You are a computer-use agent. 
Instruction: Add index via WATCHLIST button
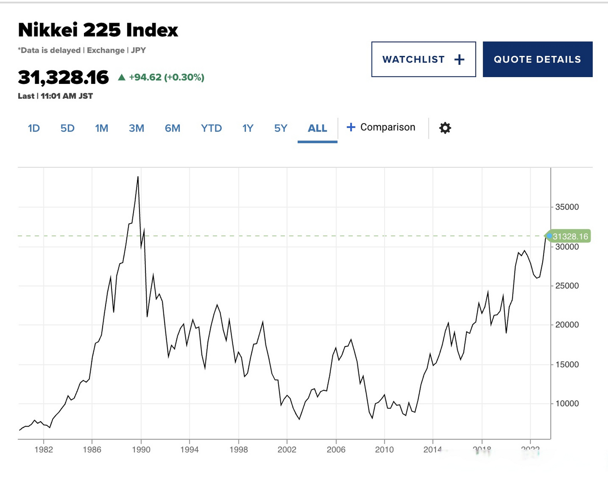tap(423, 59)
